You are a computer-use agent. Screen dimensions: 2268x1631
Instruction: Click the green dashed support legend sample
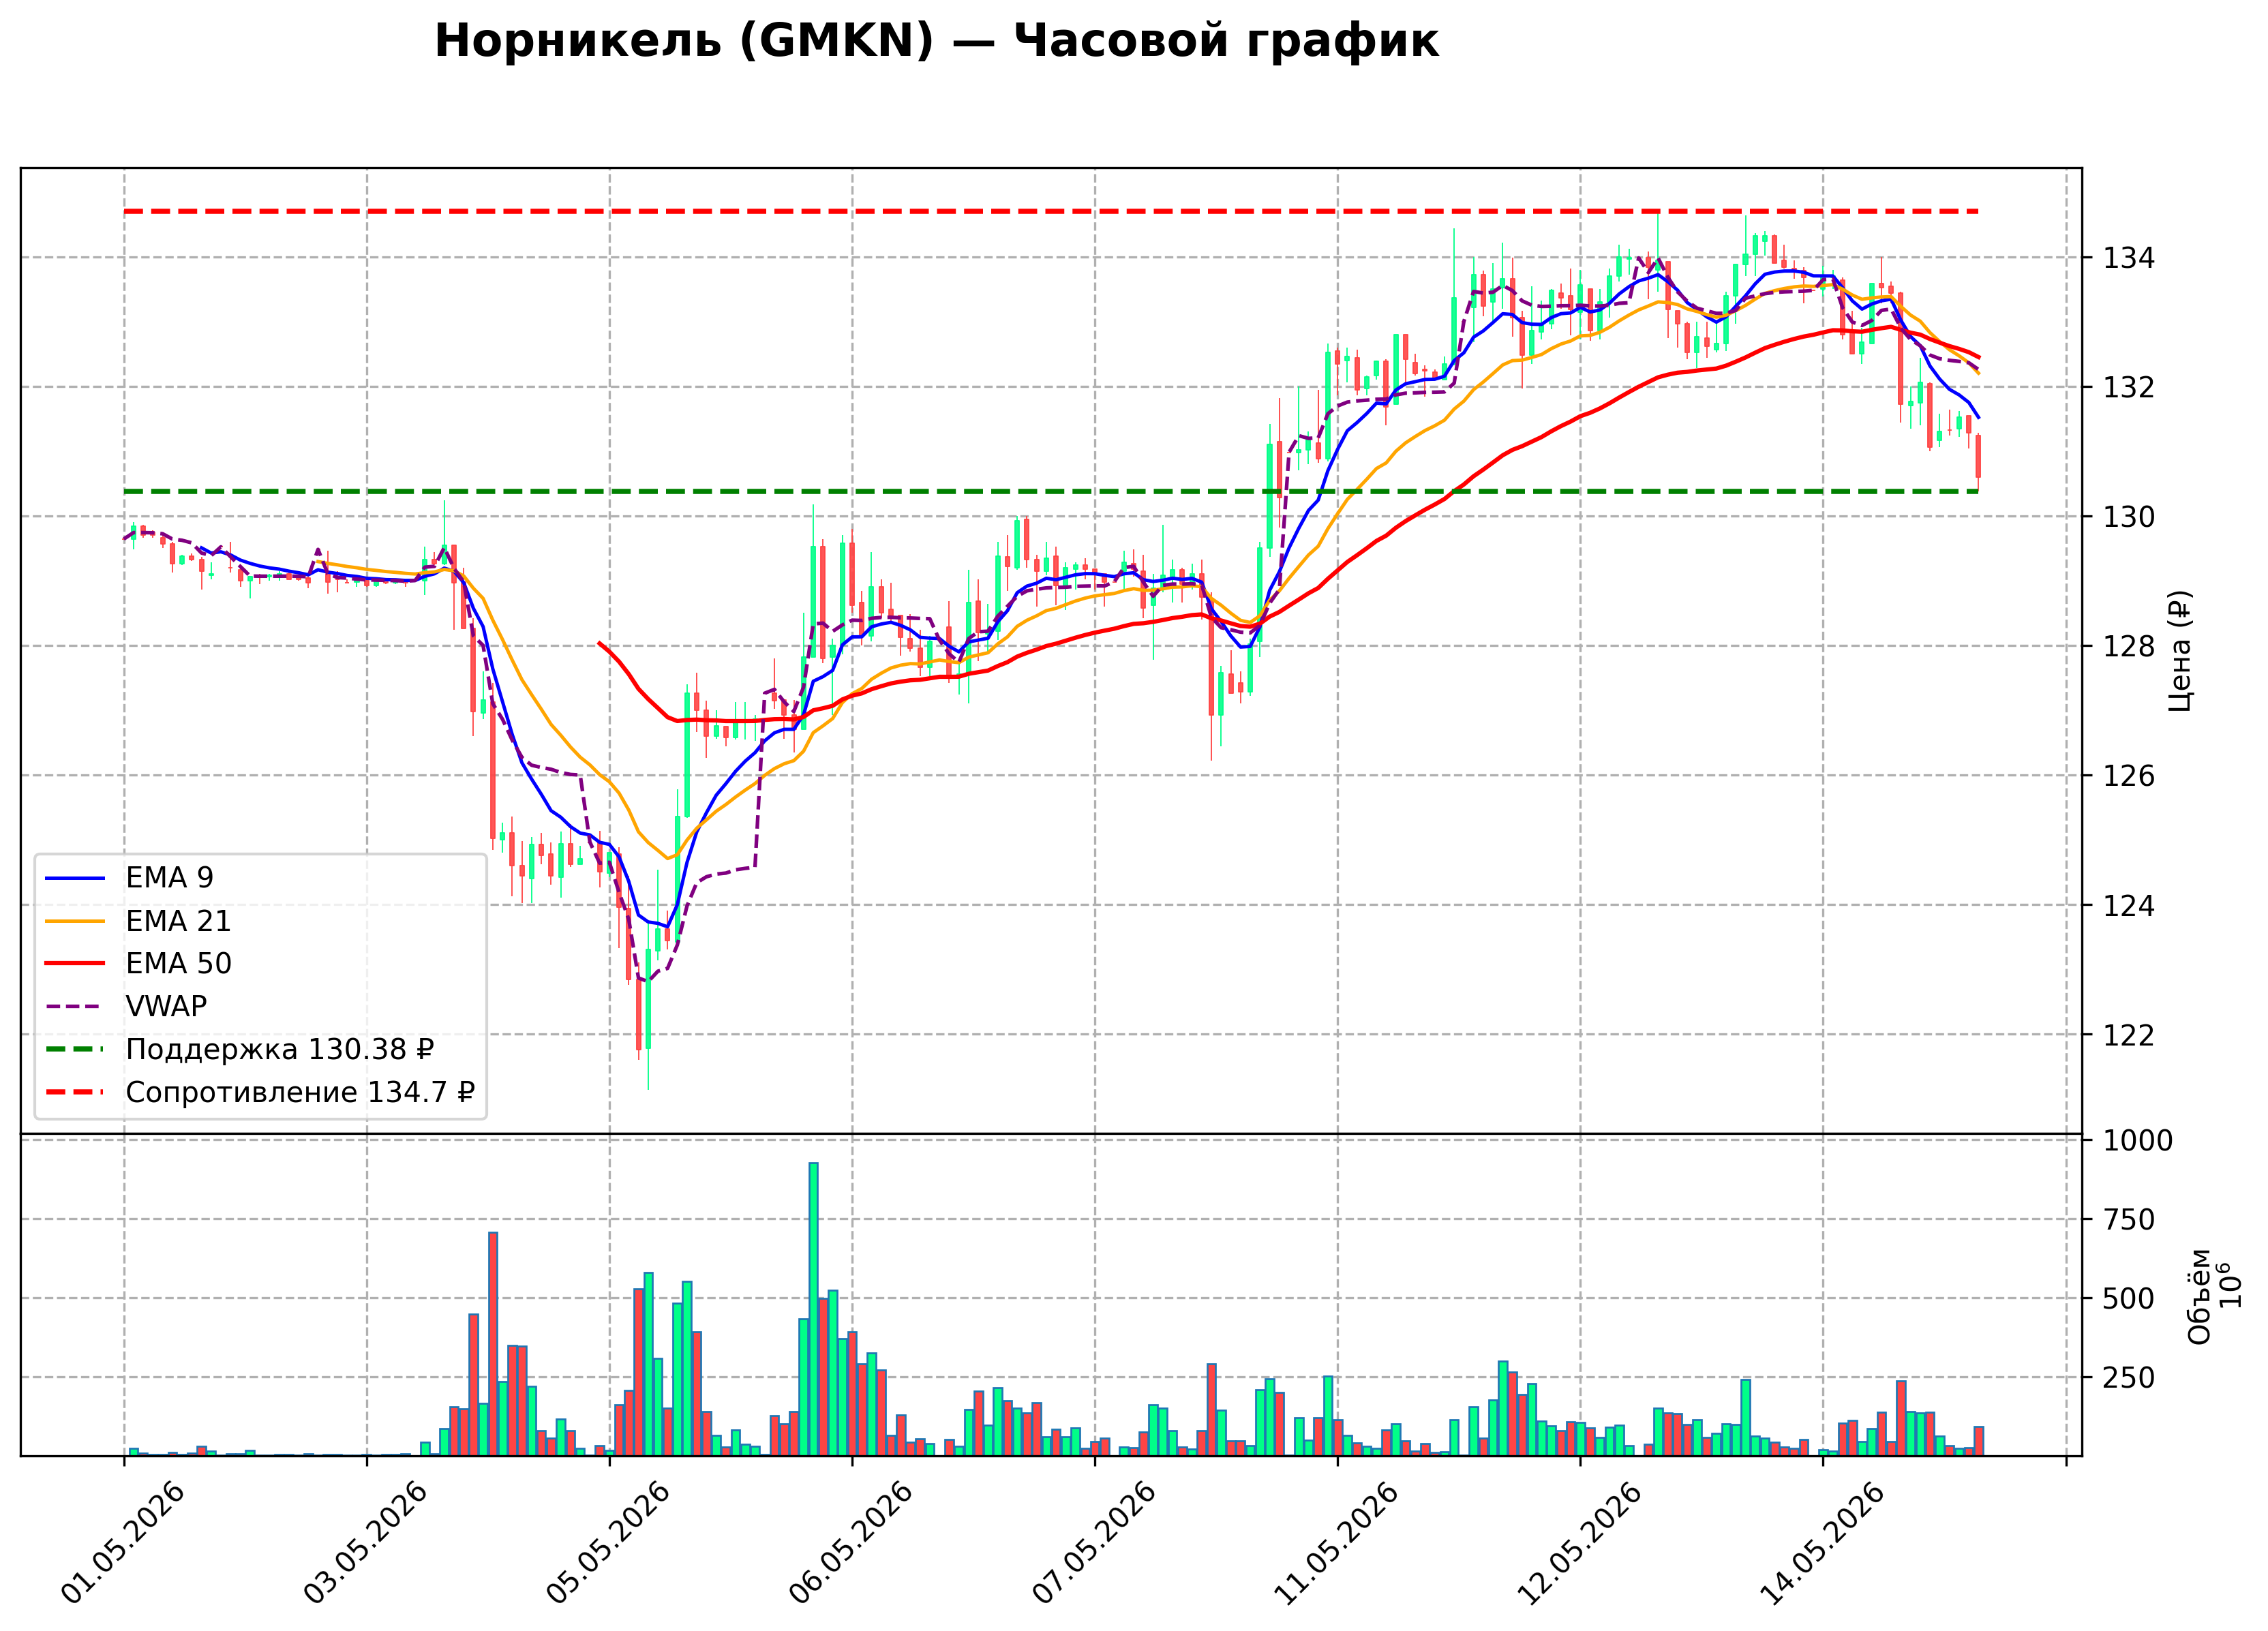[75, 1050]
